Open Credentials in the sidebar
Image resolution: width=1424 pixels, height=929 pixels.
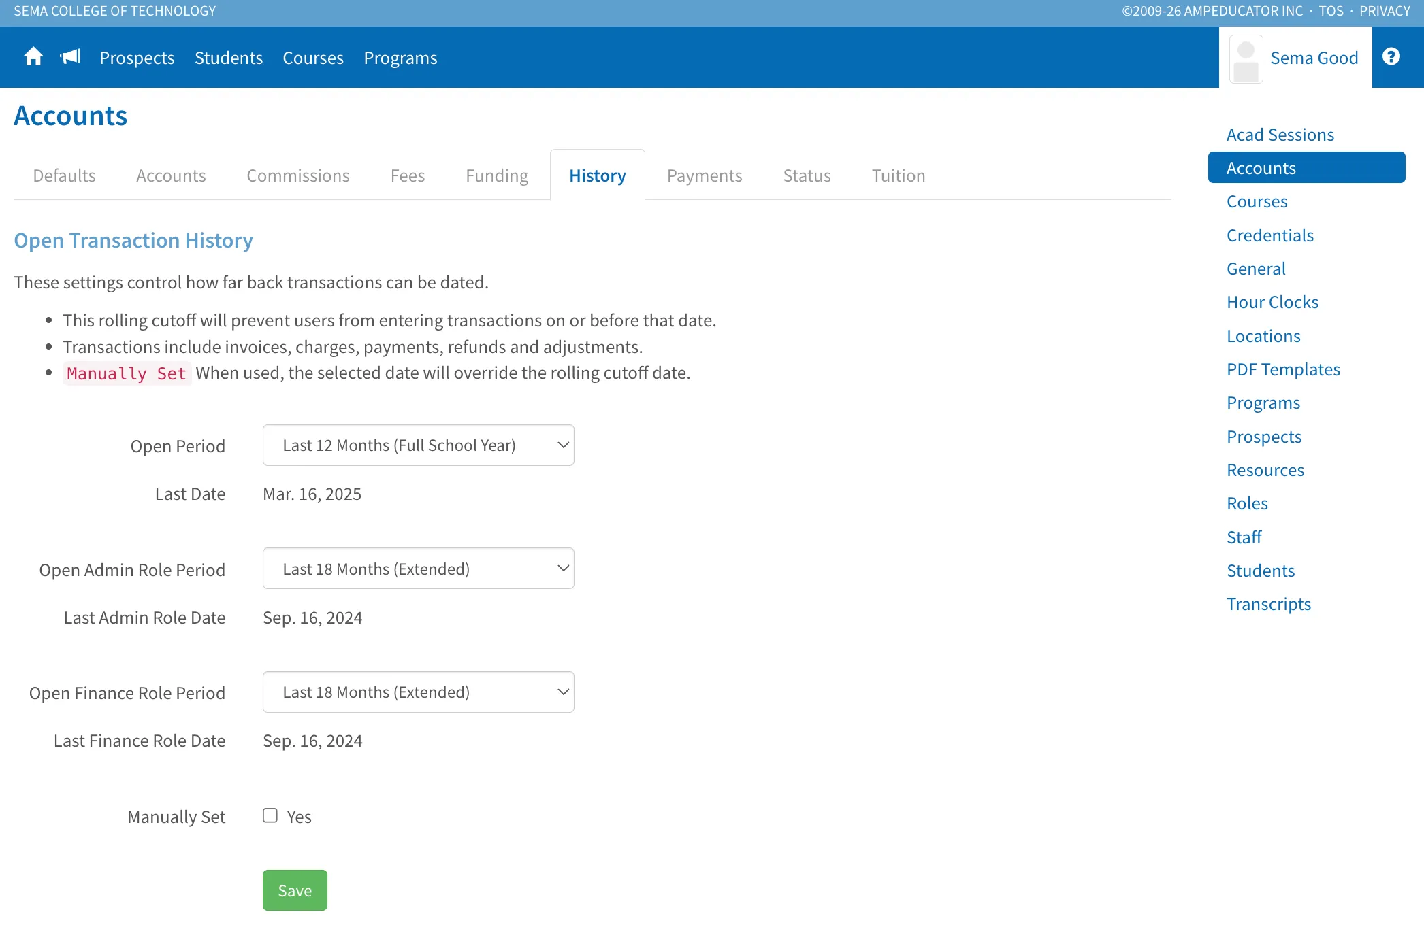coord(1270,235)
